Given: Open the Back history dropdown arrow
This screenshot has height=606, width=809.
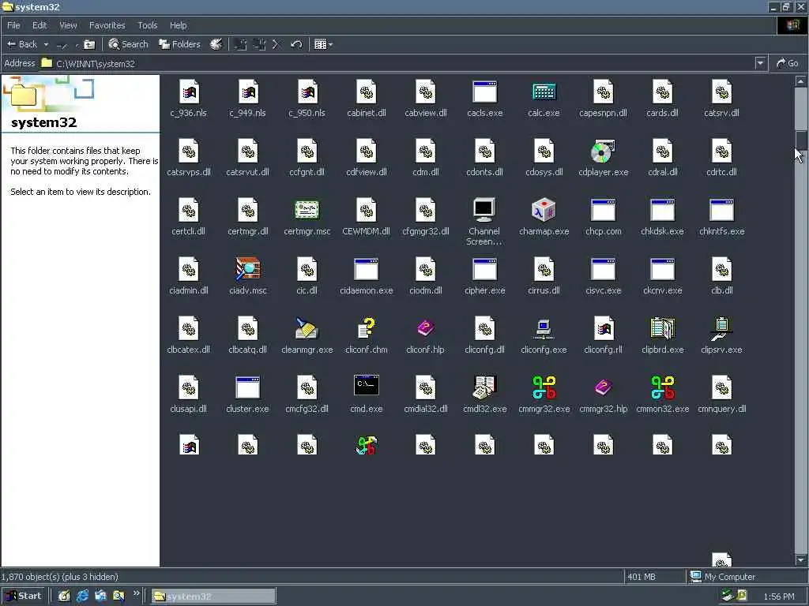Looking at the screenshot, I should (47, 44).
